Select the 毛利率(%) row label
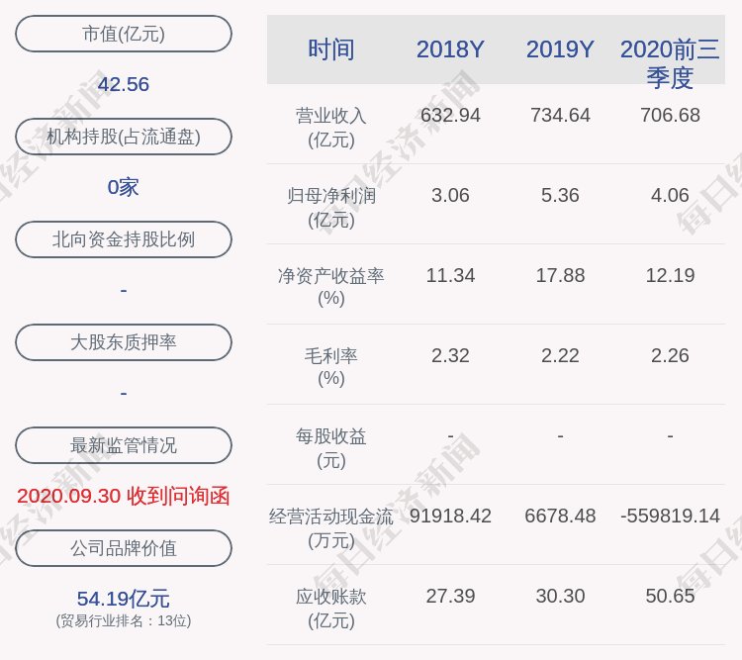Viewport: 742px width, 660px height. tap(331, 367)
